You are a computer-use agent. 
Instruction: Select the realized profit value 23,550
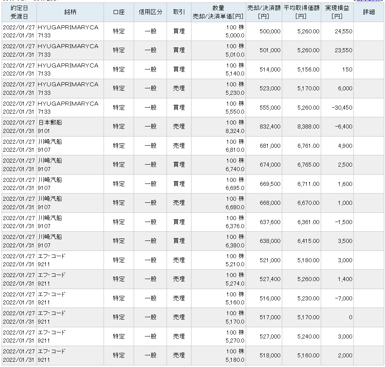coord(343,50)
